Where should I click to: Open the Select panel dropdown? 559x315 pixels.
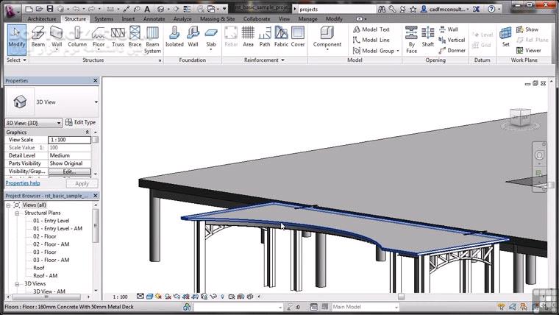(x=16, y=60)
